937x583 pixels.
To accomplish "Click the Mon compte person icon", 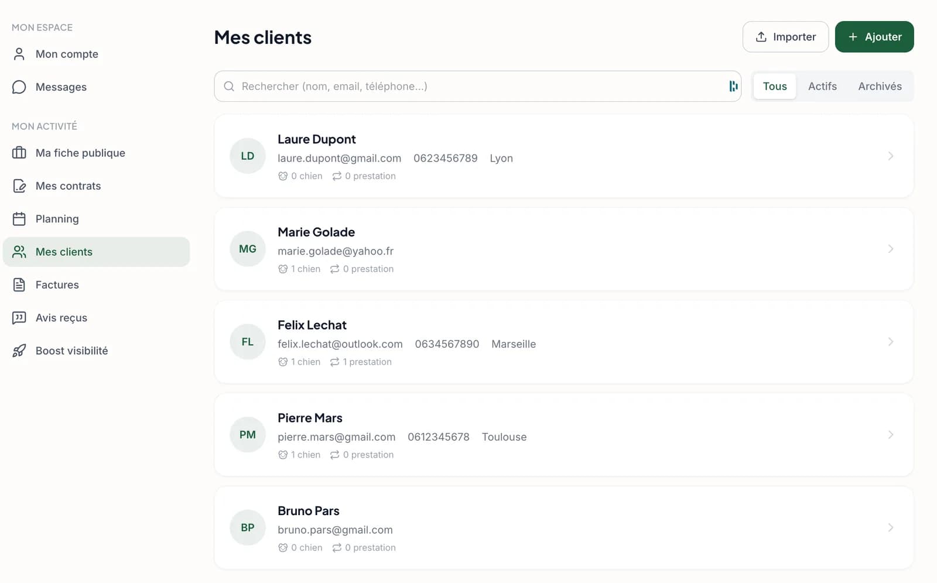I will pos(19,54).
